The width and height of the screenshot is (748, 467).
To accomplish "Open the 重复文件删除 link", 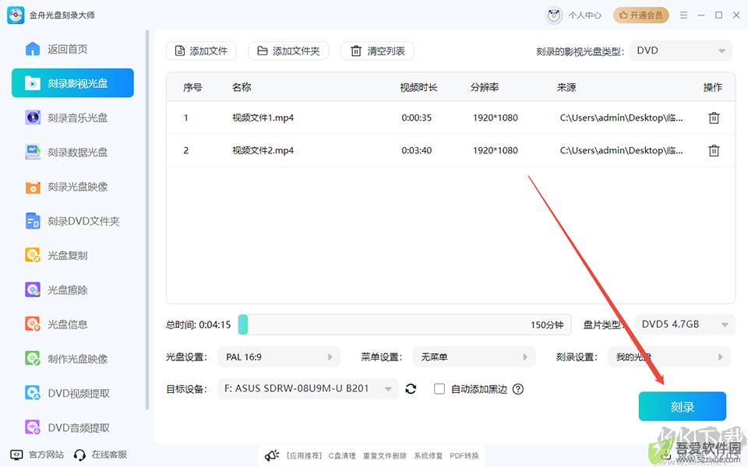I will (x=384, y=456).
